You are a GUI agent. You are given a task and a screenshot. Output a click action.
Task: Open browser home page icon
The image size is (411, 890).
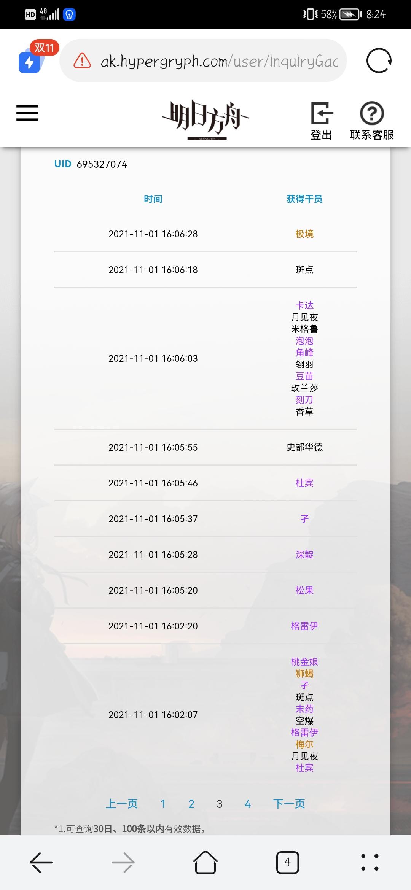point(205,862)
